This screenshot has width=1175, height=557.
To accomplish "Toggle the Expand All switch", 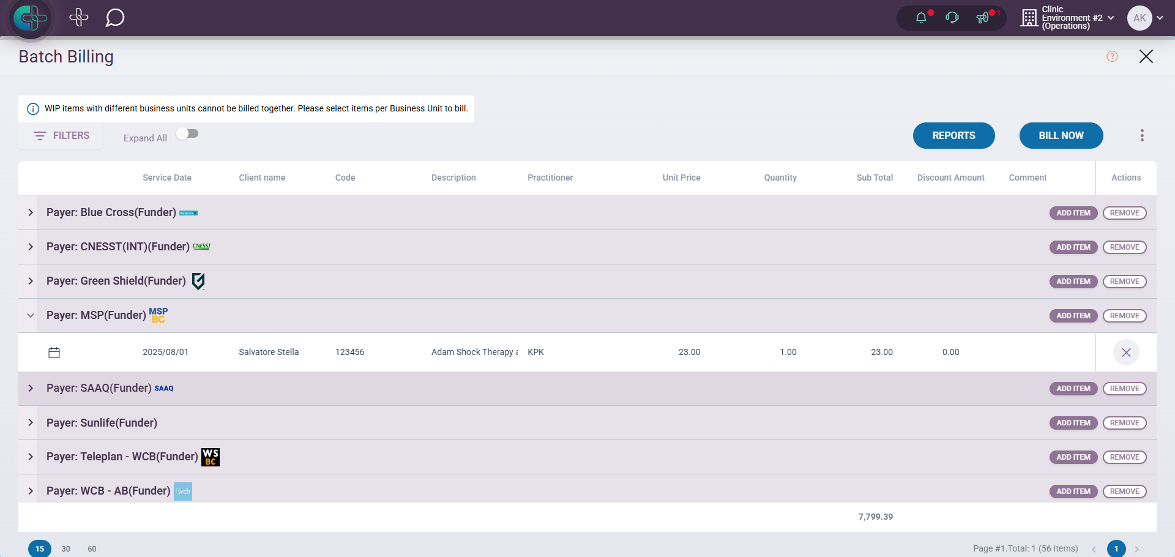I will coord(188,134).
